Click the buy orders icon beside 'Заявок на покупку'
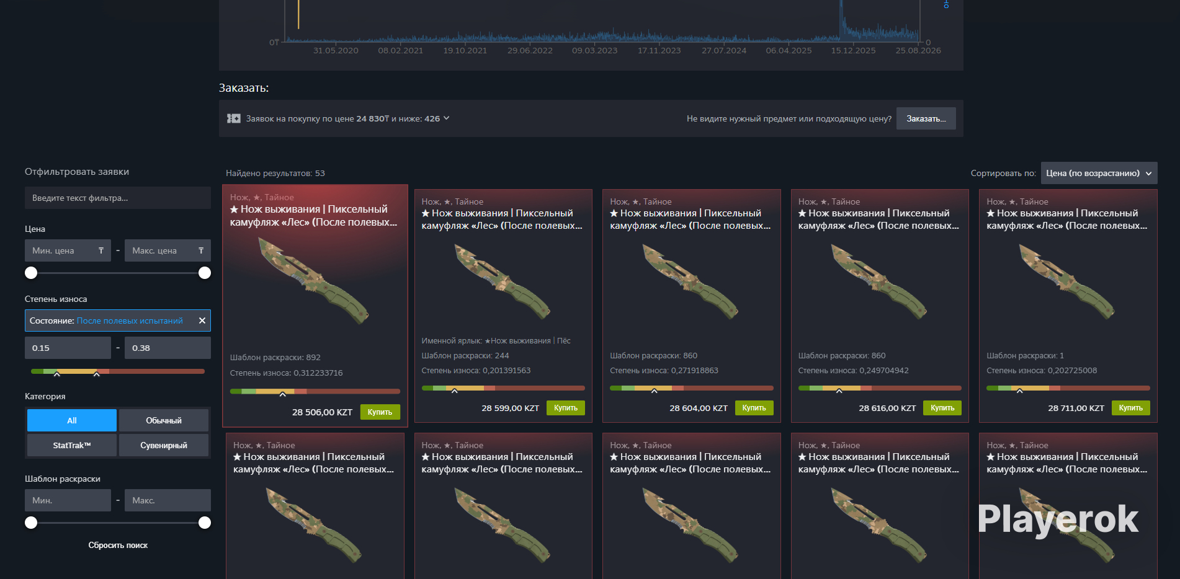This screenshot has height=579, width=1180. pos(234,118)
